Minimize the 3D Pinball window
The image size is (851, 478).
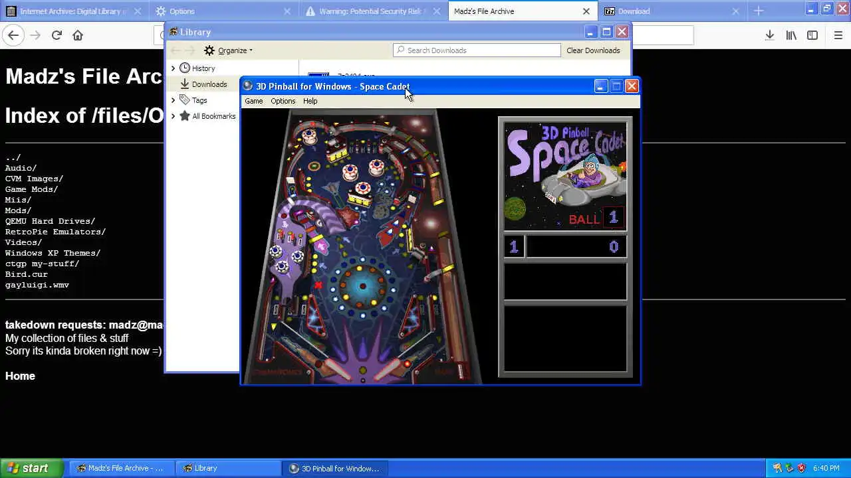[x=600, y=86]
